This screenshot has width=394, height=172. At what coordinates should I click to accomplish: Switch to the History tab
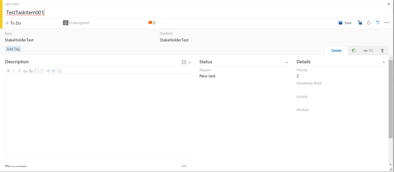354,50
